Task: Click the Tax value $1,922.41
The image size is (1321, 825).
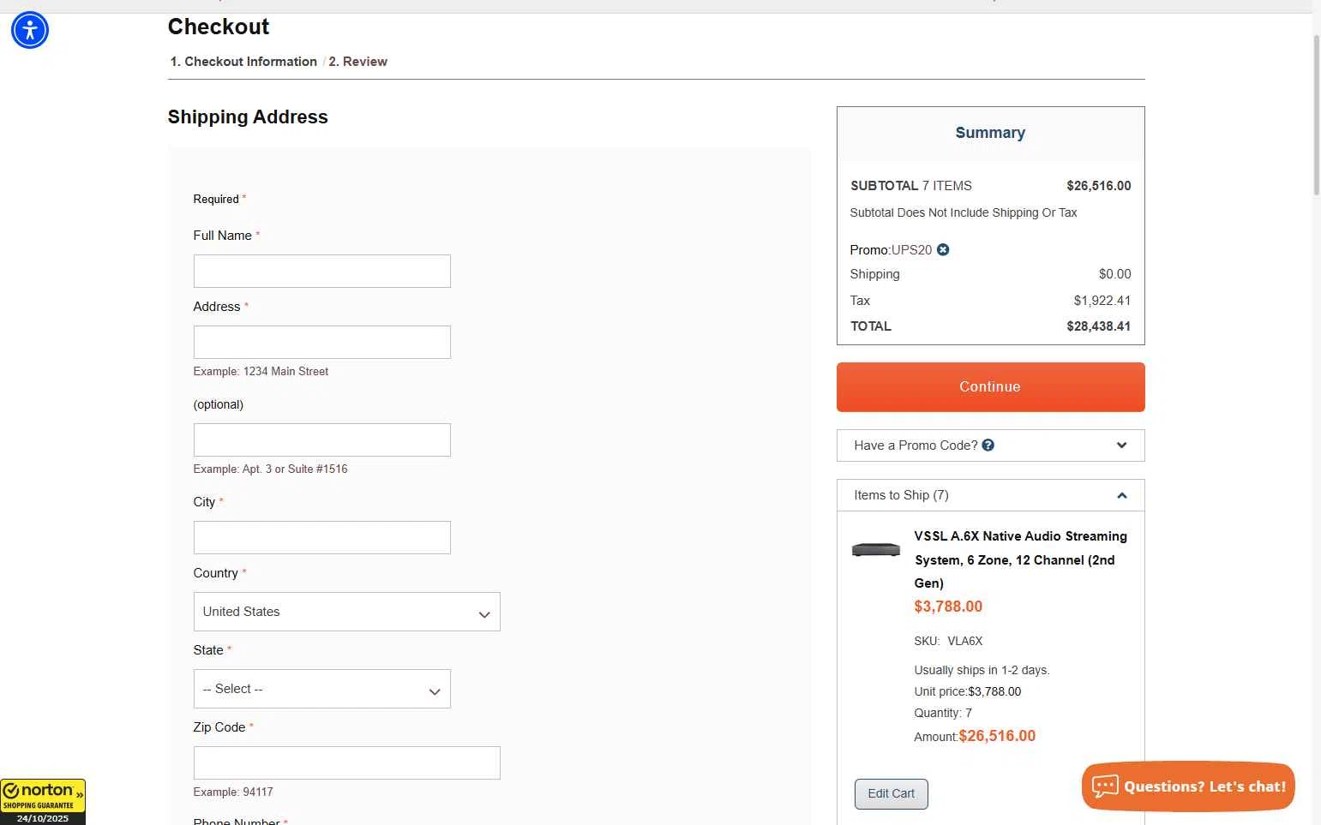Action: [1102, 301]
